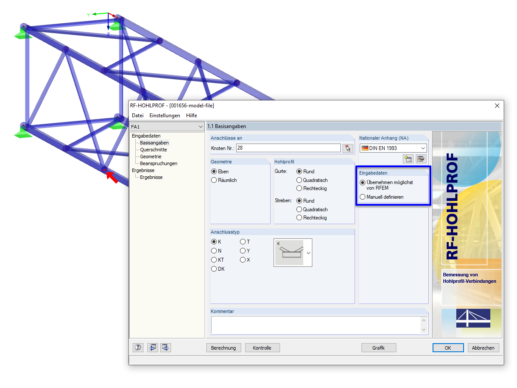Open the Einstellungen menu
Screen dimensions: 517x388
165,116
